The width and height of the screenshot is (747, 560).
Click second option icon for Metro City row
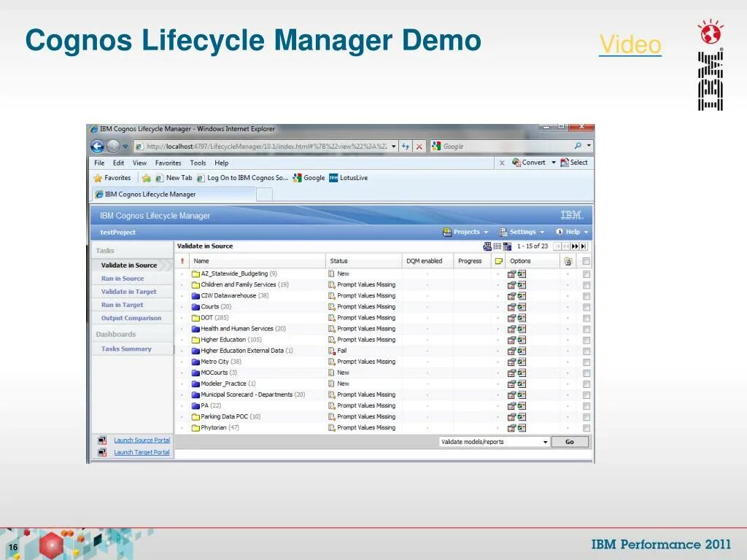[x=522, y=362]
